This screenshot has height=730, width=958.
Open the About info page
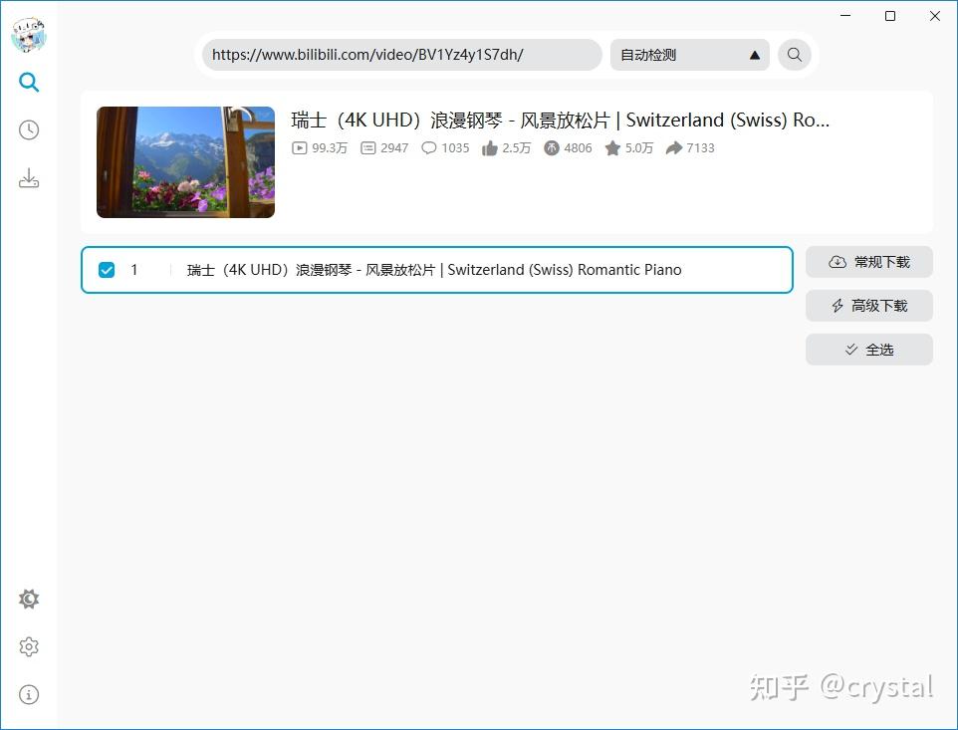[x=29, y=694]
